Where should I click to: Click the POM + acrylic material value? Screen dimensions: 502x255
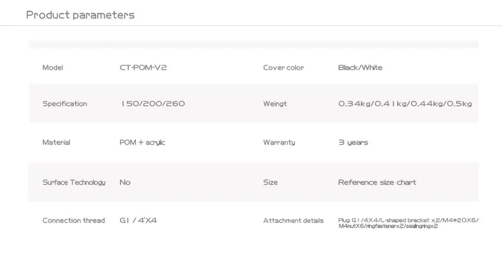tap(142, 143)
